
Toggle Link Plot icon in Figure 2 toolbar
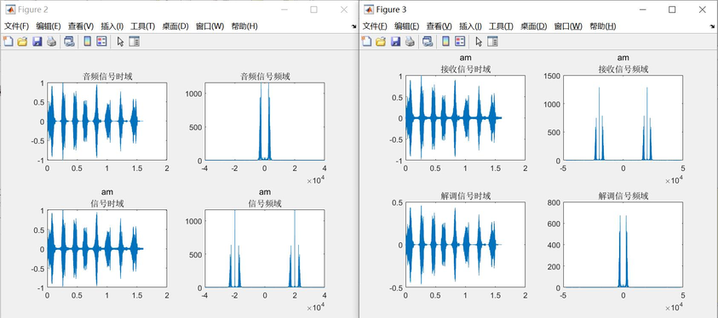pos(69,42)
